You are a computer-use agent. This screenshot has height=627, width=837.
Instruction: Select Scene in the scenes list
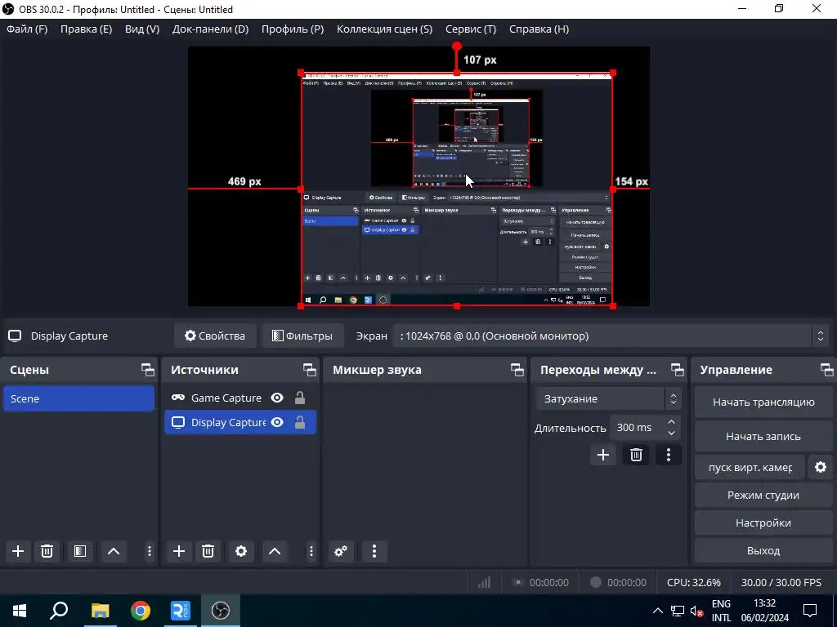79,398
